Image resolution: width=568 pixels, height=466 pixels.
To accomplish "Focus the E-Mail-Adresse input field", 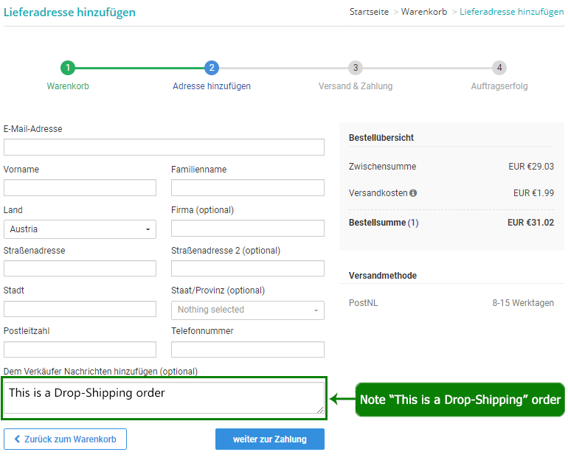I will (x=164, y=147).
